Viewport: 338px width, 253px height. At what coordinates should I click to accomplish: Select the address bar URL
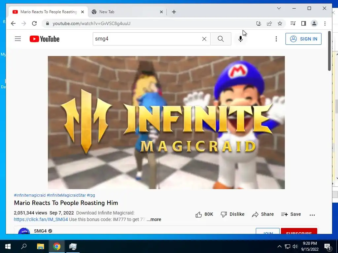click(x=91, y=23)
